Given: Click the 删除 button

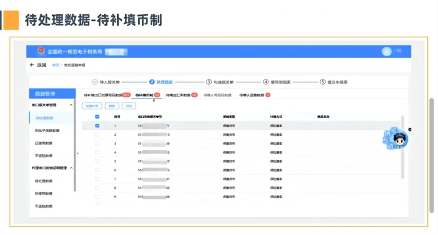Looking at the screenshot, I should coord(112,105).
